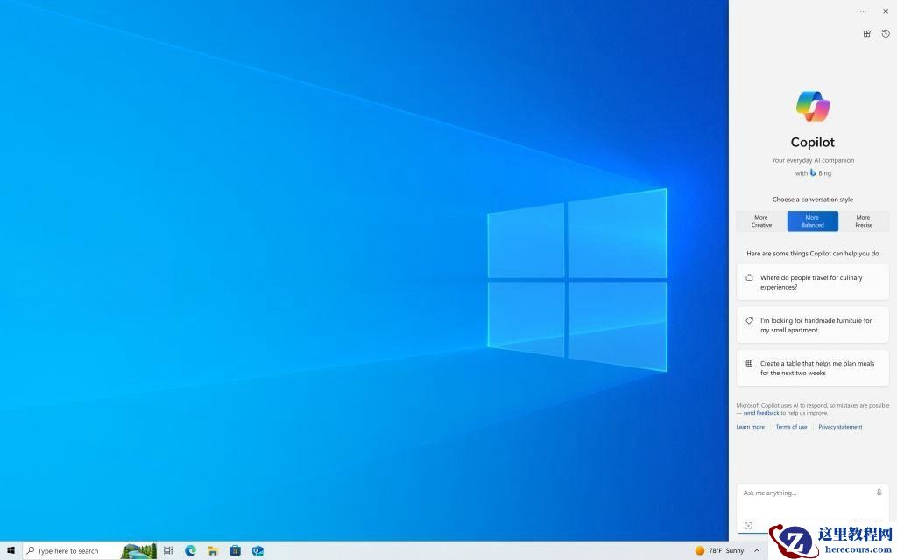
Task: Select the More Precise conversation style
Action: [x=863, y=220]
